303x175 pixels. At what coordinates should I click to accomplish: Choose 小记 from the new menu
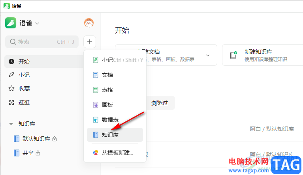click(115, 60)
